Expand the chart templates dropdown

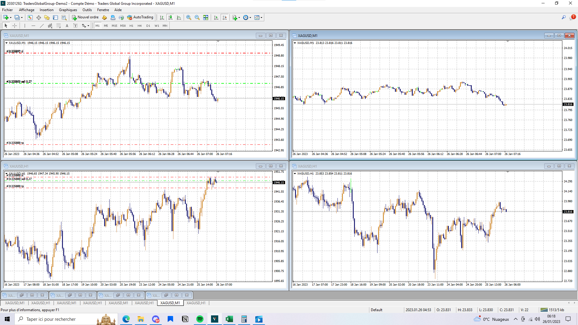click(x=261, y=17)
